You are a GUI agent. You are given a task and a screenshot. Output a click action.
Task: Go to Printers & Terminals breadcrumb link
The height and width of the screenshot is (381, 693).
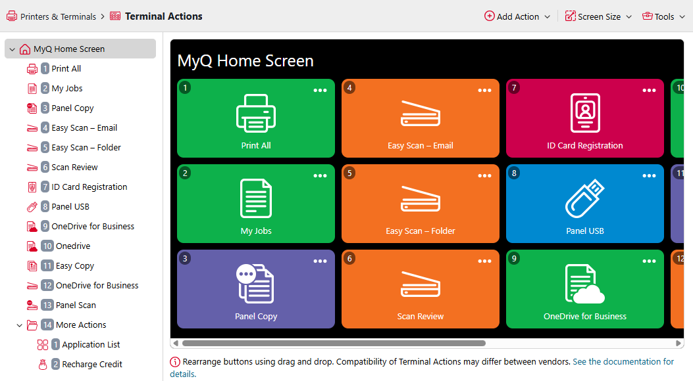coord(58,17)
